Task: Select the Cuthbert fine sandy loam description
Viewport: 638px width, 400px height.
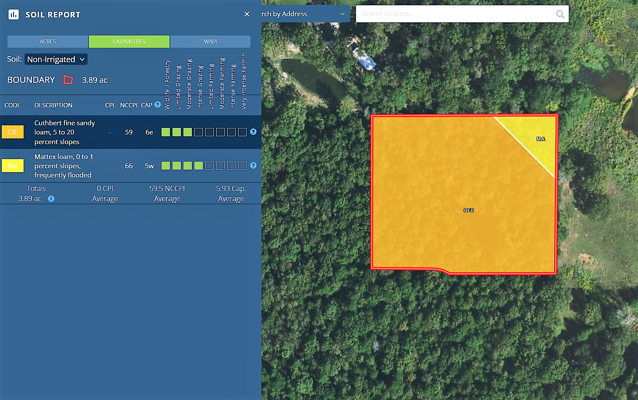Action: pos(64,132)
